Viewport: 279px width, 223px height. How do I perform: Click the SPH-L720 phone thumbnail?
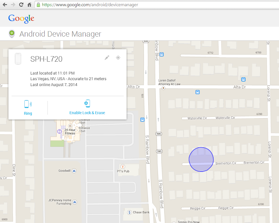(x=18, y=59)
